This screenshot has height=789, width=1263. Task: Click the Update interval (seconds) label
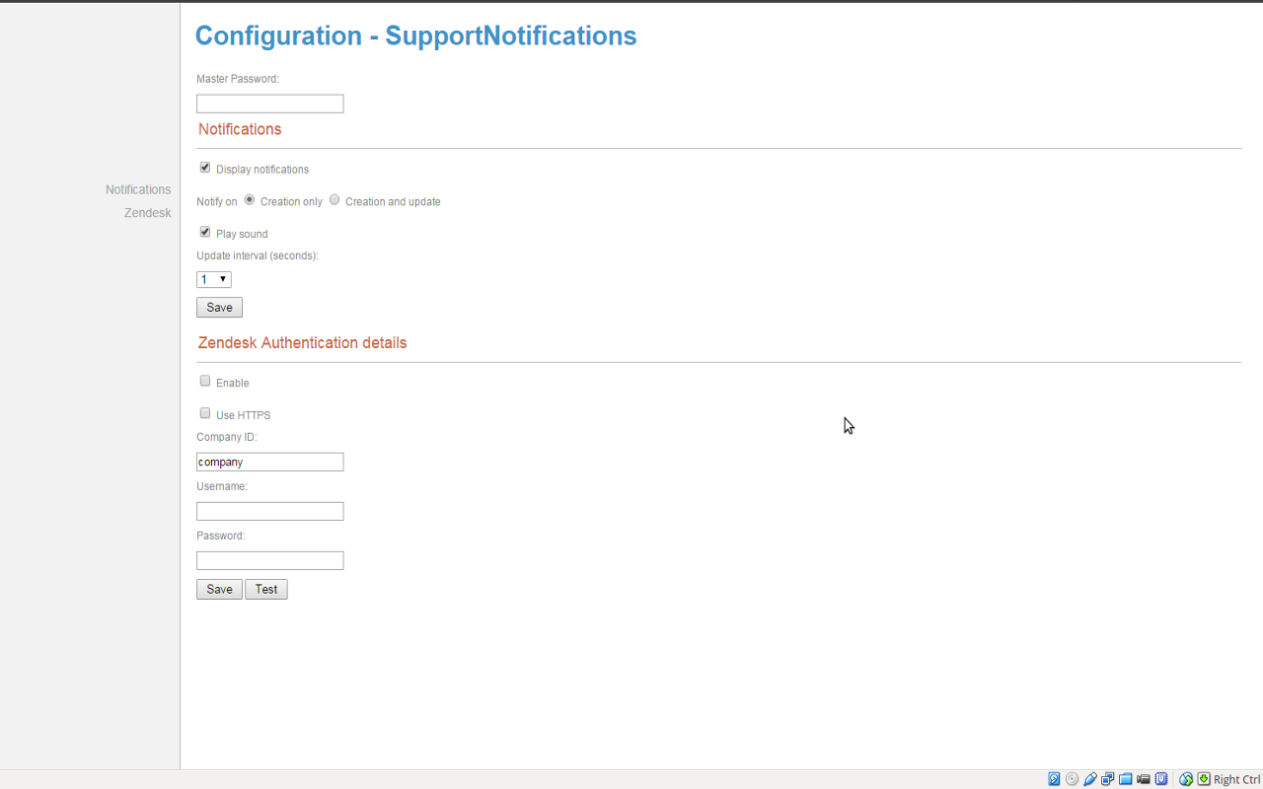tap(258, 256)
